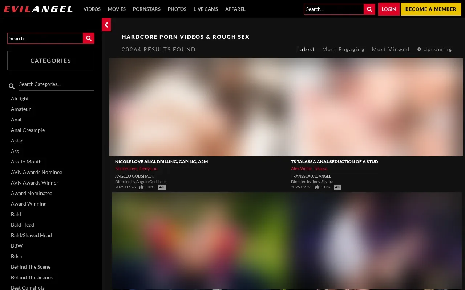465x290 pixels.
Task: Open the Alex Victor performer link
Action: [x=302, y=169]
